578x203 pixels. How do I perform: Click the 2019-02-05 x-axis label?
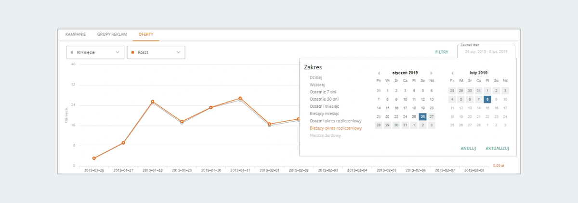386,170
